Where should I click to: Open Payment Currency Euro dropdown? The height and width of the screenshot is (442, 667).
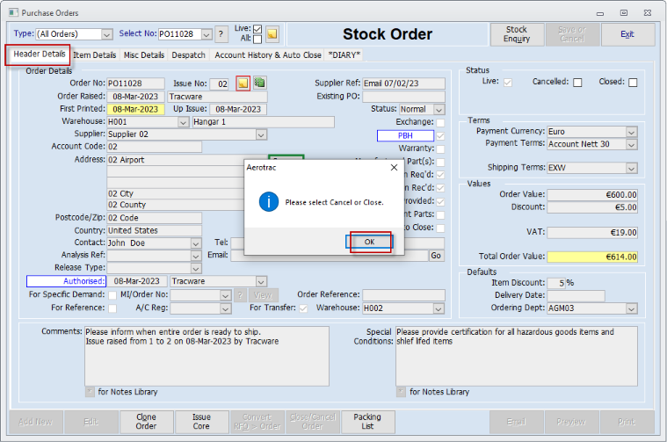tap(631, 132)
